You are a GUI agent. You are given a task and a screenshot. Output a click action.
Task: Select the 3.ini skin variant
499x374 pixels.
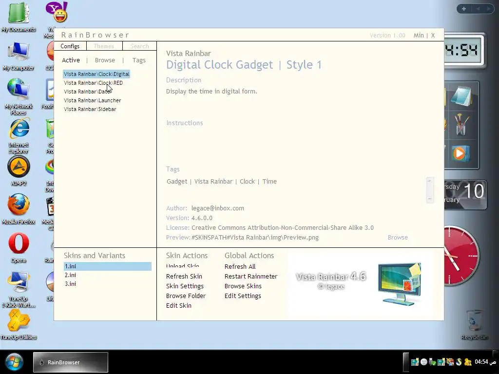[70, 284]
